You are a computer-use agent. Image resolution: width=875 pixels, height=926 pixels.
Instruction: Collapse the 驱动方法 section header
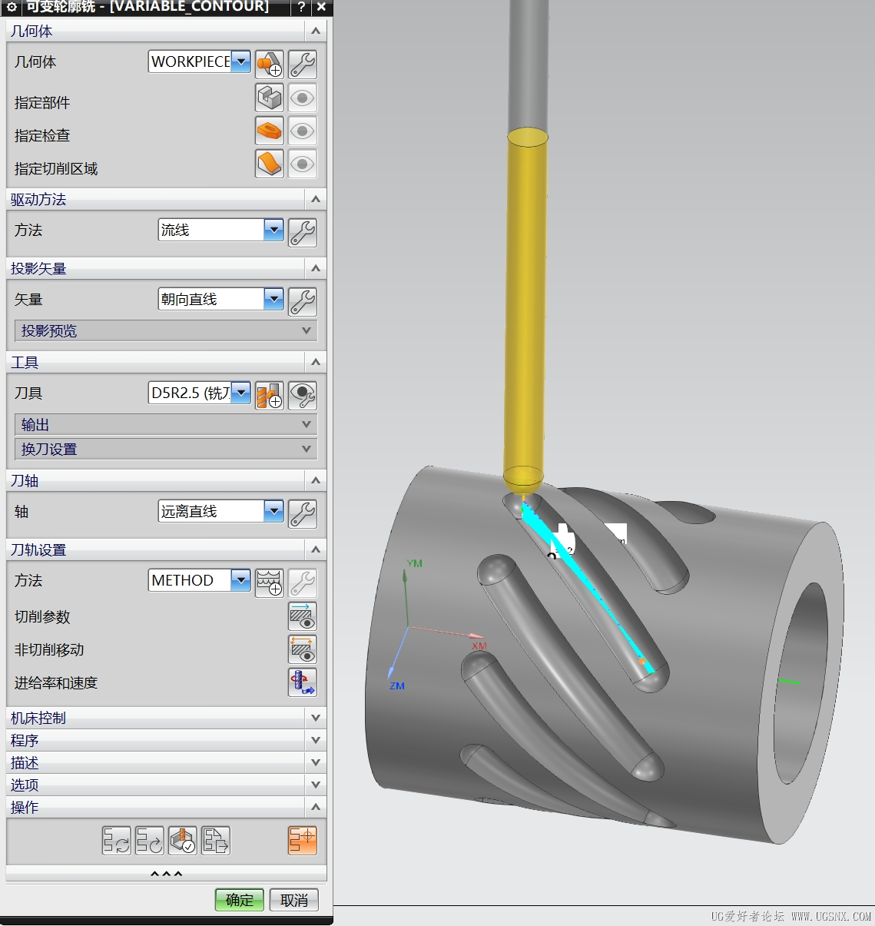point(166,200)
